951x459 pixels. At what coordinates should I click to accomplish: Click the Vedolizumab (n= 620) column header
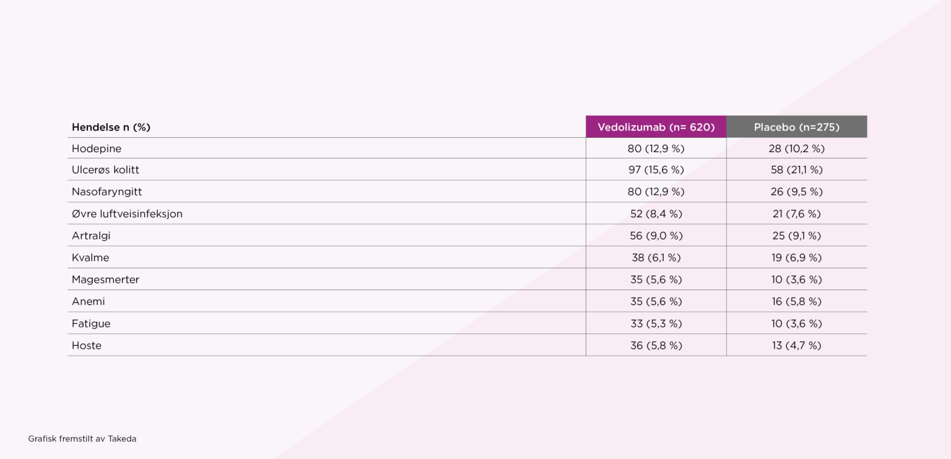coord(656,127)
